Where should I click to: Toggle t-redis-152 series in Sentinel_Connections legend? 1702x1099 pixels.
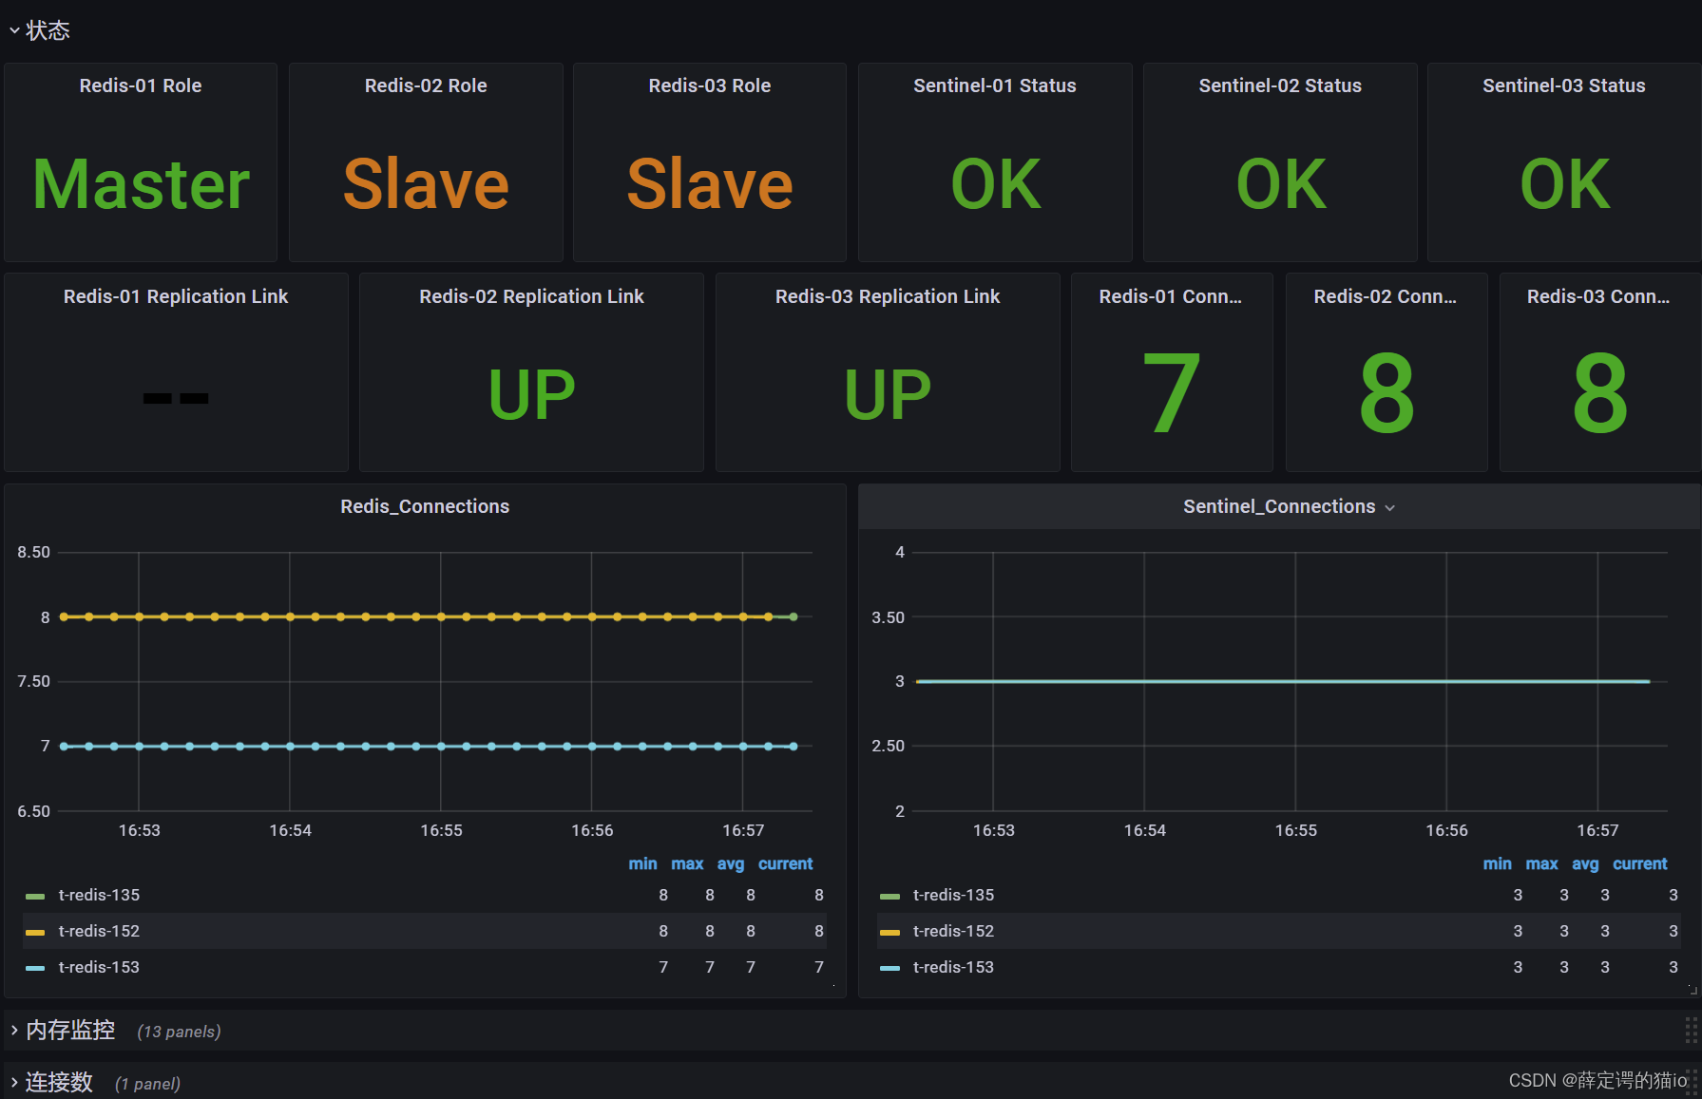pyautogui.click(x=953, y=931)
